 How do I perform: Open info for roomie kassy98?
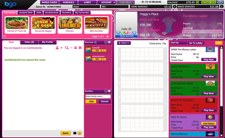104,51
